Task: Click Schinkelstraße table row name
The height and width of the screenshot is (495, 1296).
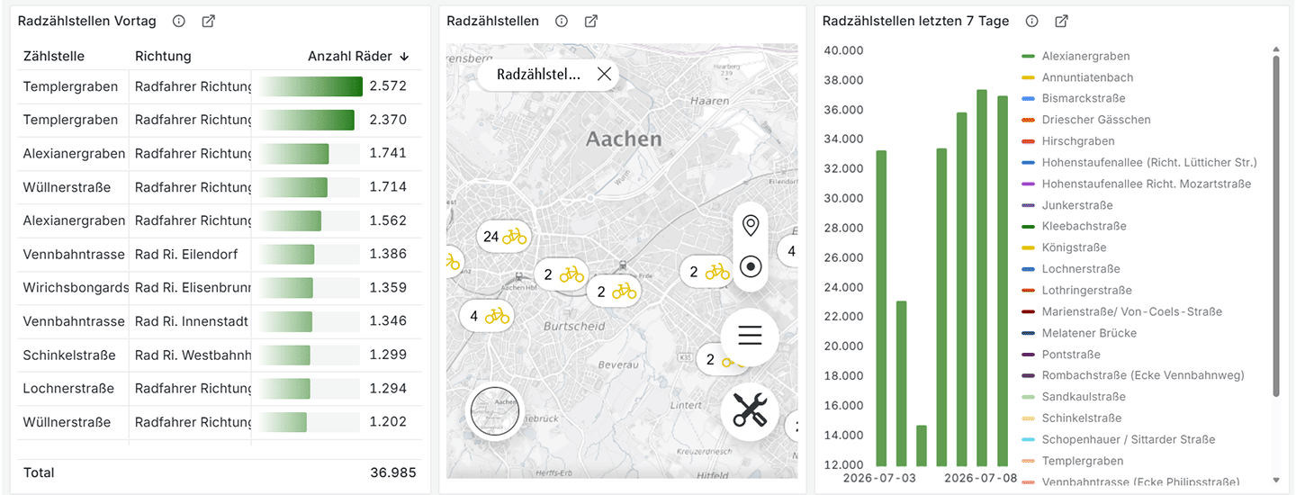Action: pos(69,355)
